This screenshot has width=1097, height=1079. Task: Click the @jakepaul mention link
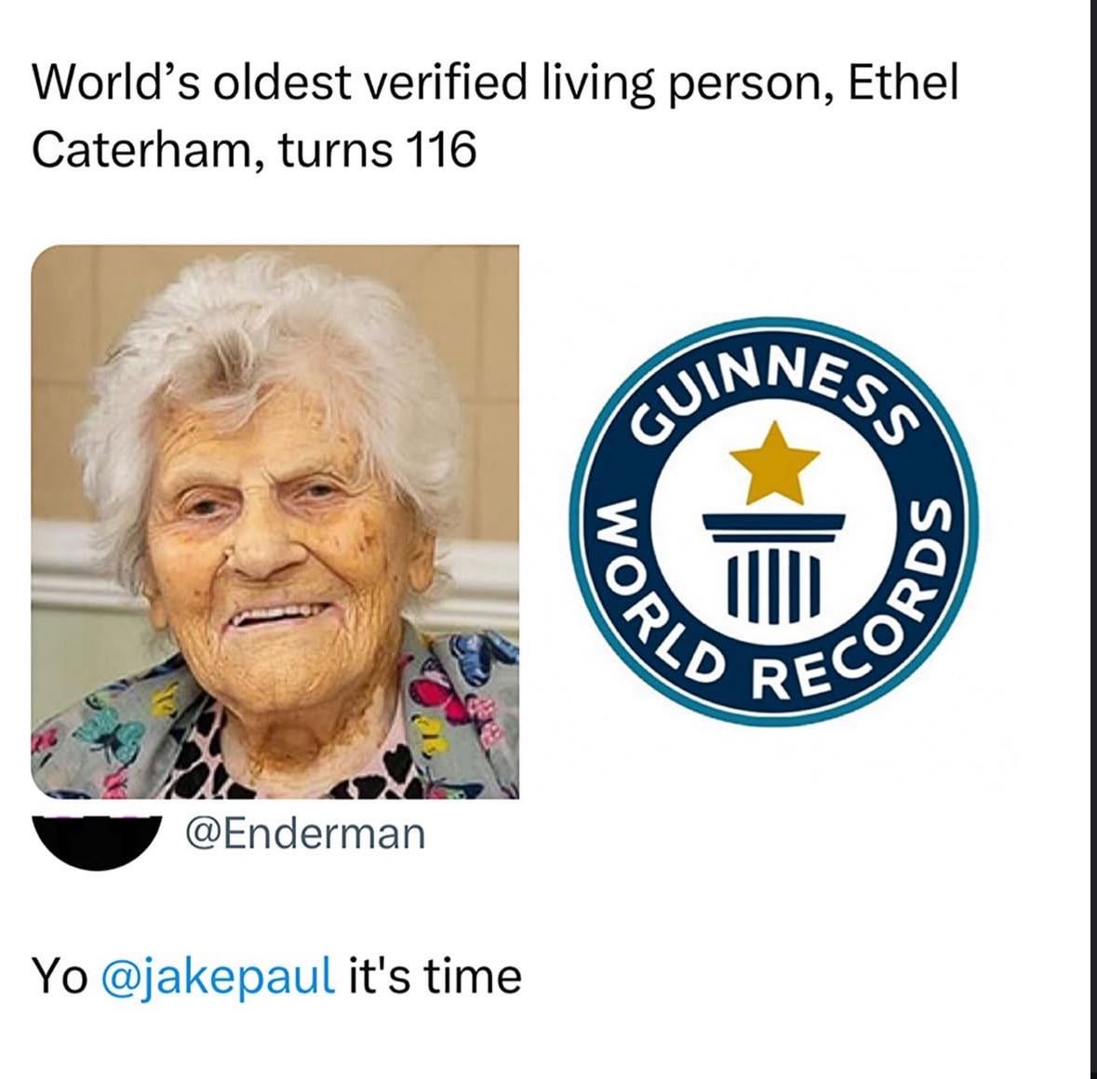[219, 979]
